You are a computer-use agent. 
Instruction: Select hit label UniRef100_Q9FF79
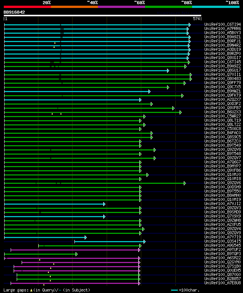point(222,83)
